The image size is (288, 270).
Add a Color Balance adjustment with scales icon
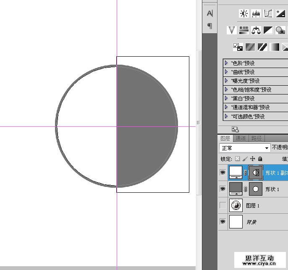pyautogui.click(x=256, y=30)
